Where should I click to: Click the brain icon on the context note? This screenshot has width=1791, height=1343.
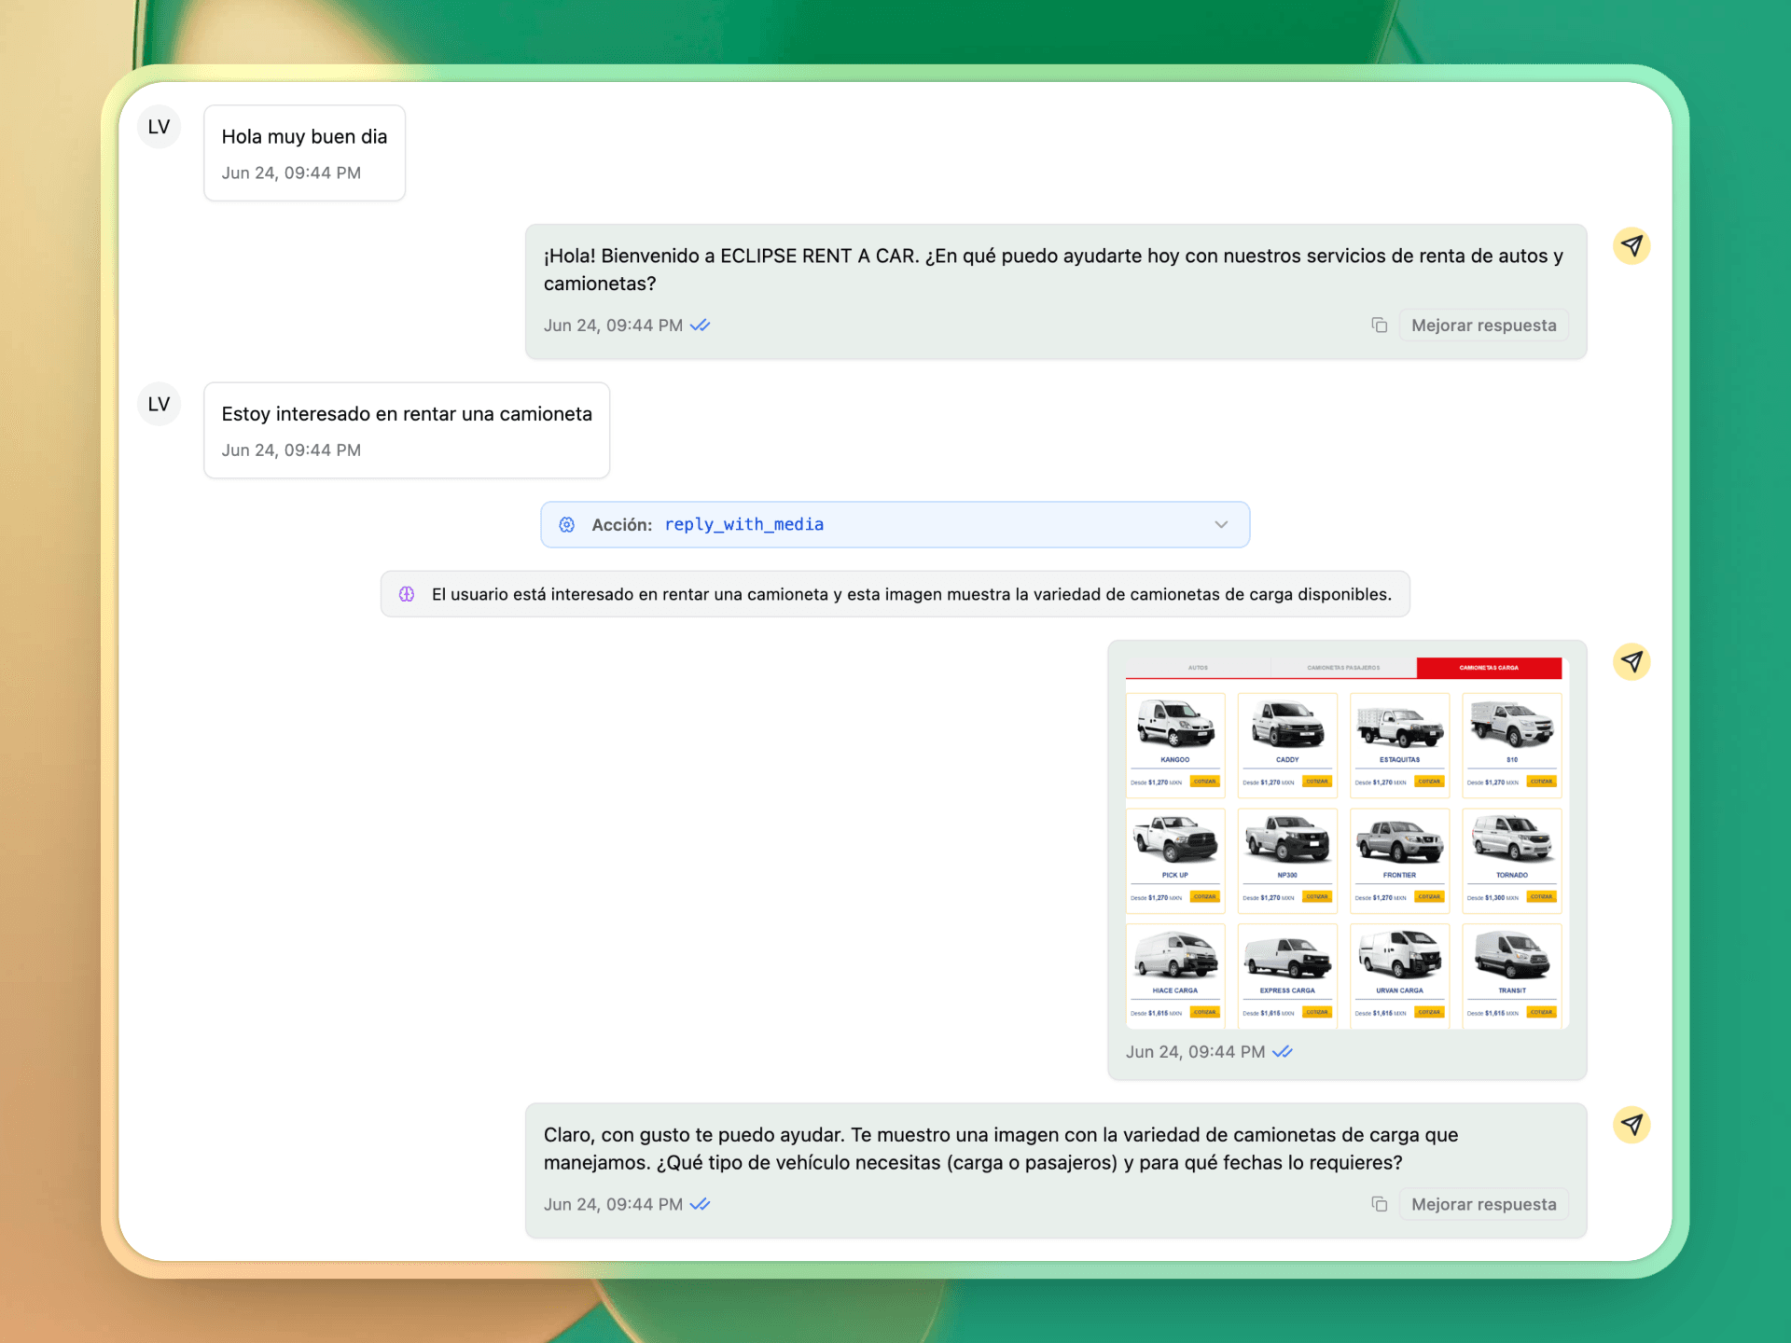tap(407, 593)
